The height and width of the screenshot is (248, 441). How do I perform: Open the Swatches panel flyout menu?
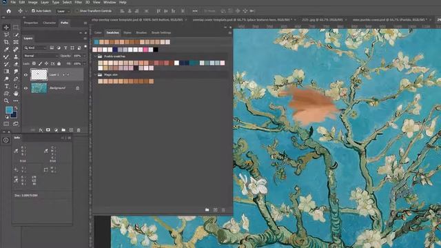[x=229, y=32]
